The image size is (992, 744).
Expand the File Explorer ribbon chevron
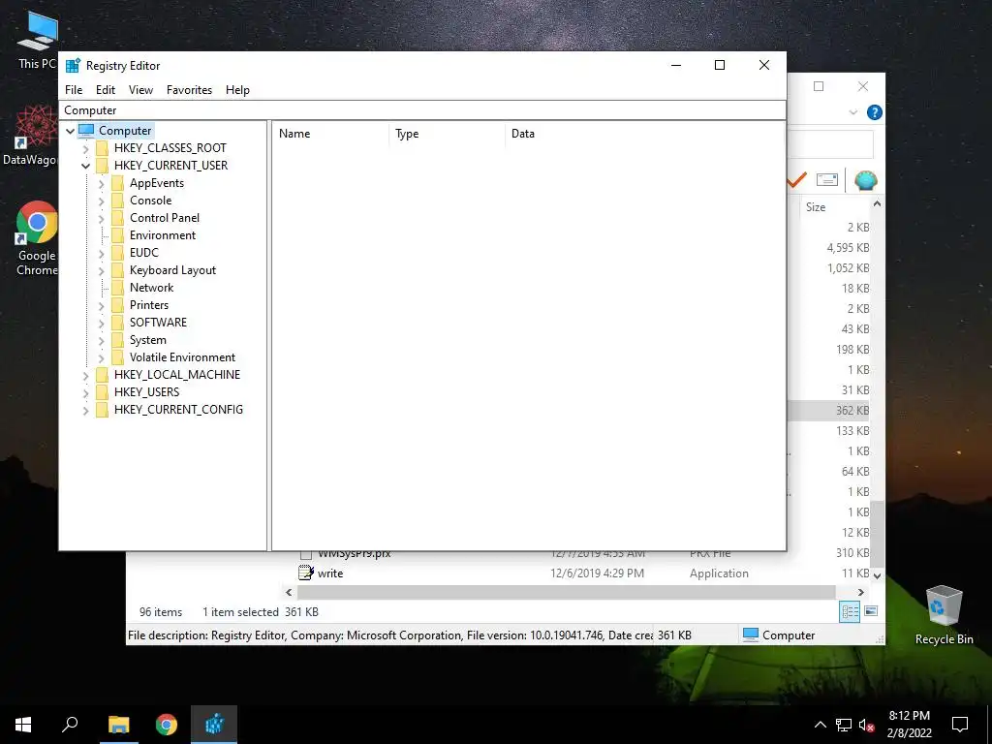[x=852, y=112]
